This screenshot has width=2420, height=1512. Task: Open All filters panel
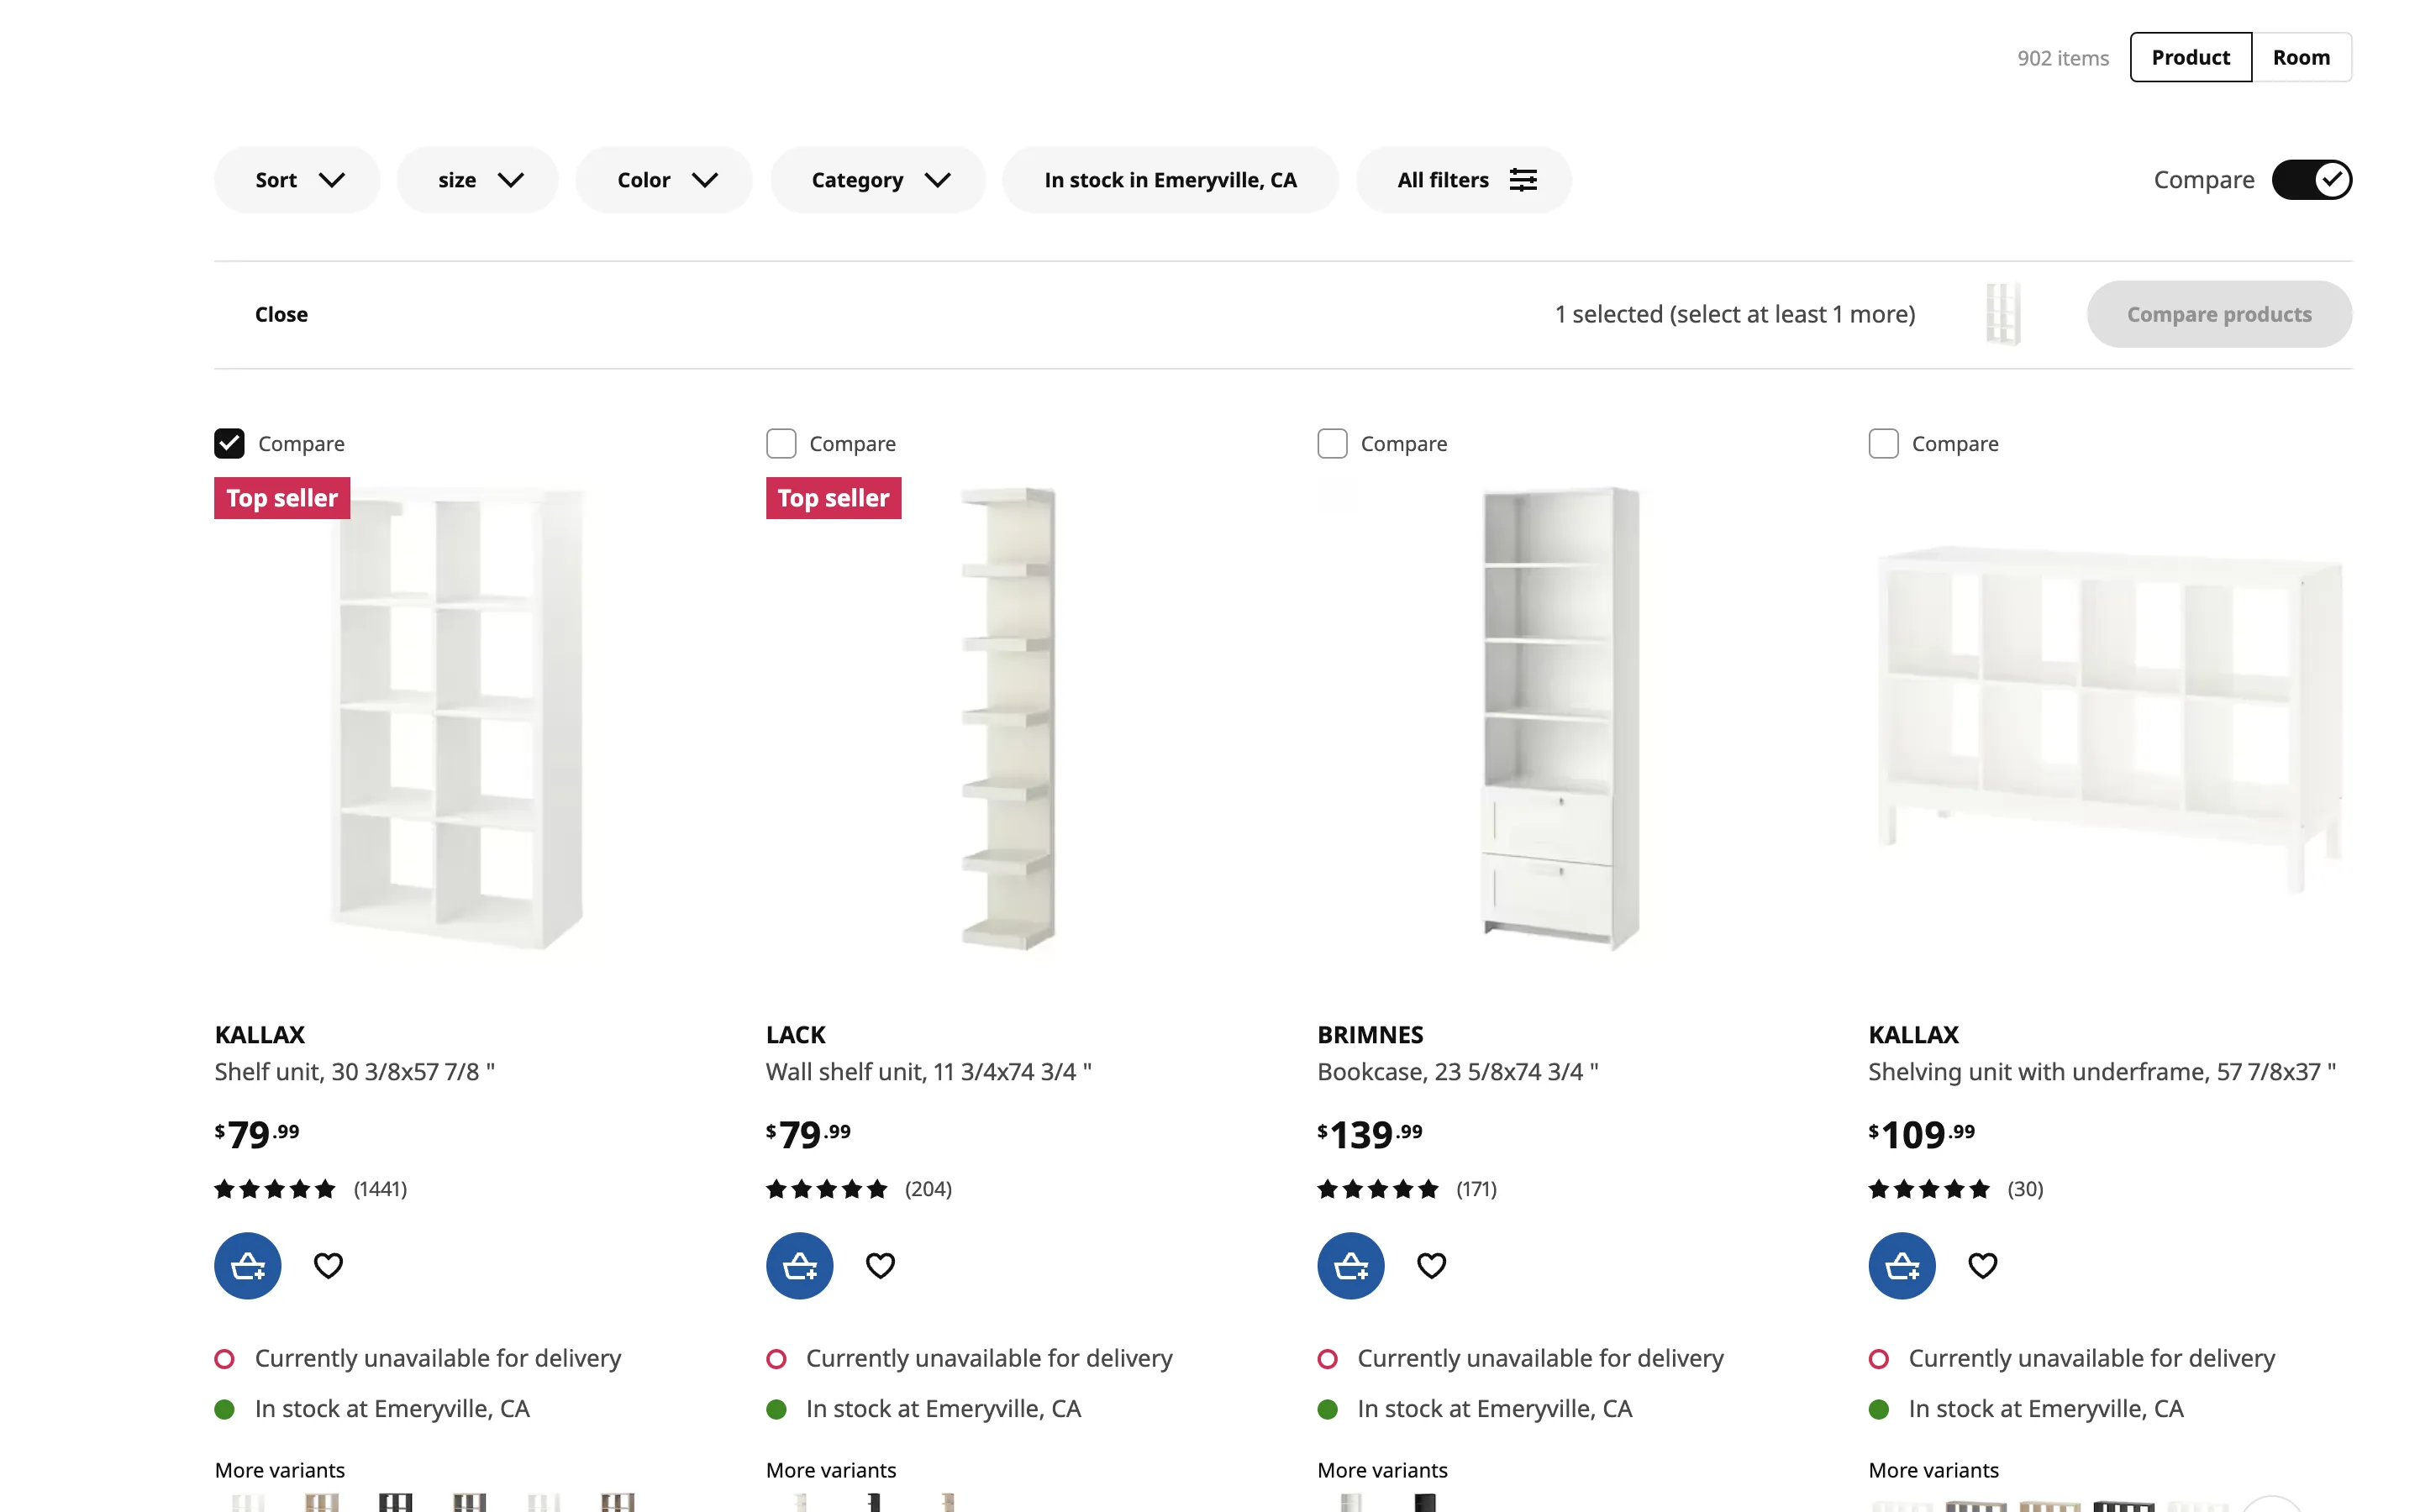(1464, 180)
